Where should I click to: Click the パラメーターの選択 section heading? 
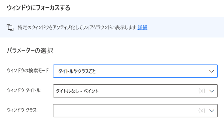coord(30,51)
